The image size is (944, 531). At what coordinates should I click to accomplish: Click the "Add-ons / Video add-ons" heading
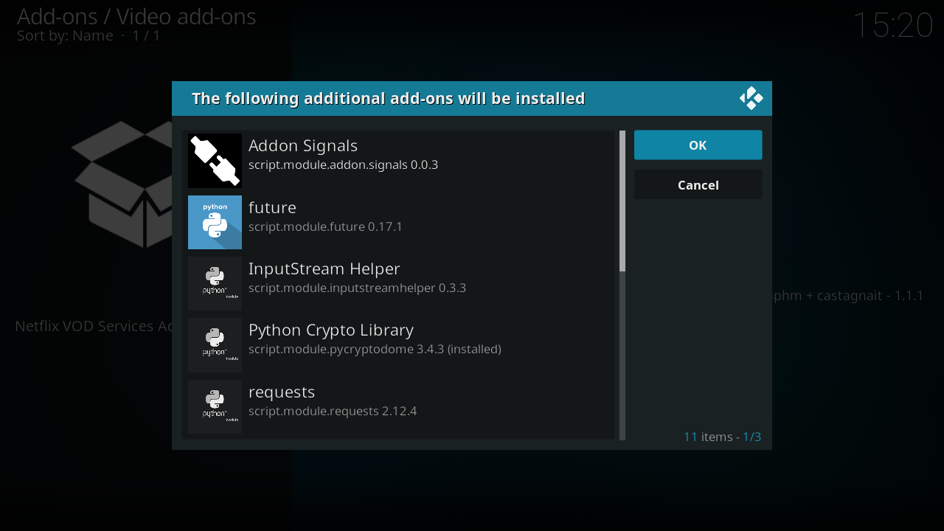136,16
